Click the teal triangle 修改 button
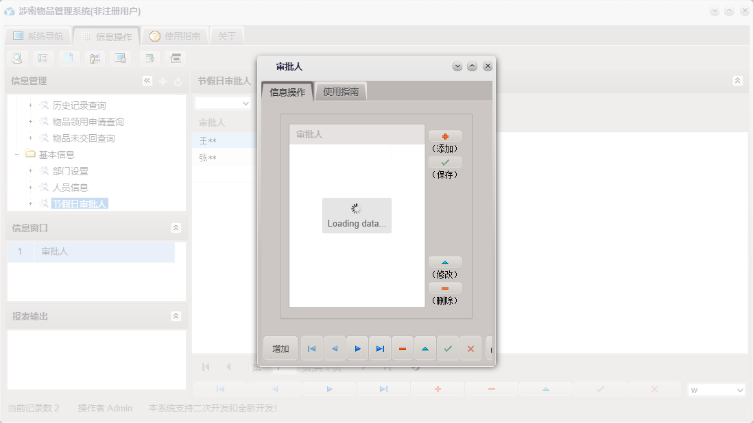The image size is (753, 423). pyautogui.click(x=445, y=262)
